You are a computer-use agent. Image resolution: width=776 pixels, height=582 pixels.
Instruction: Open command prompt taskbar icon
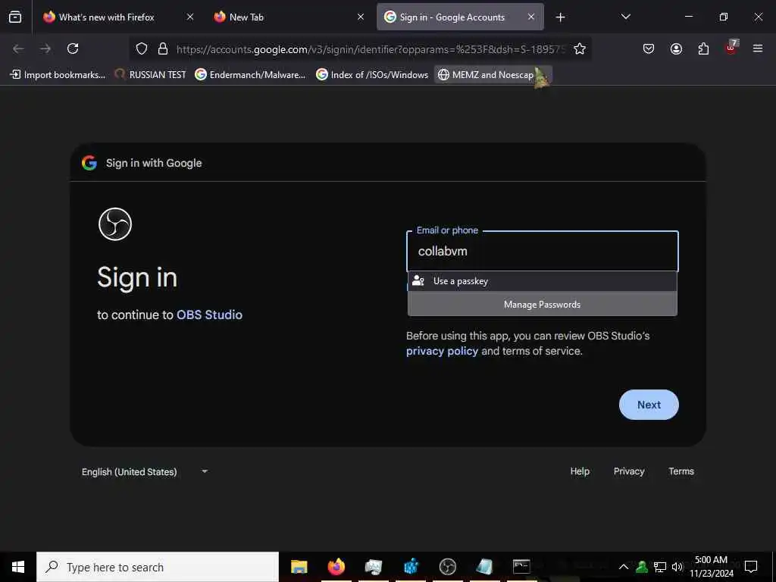(521, 567)
